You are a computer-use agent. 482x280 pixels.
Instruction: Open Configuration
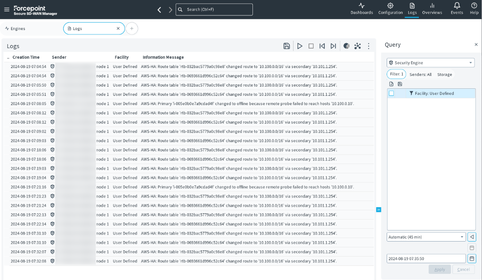[x=390, y=9]
